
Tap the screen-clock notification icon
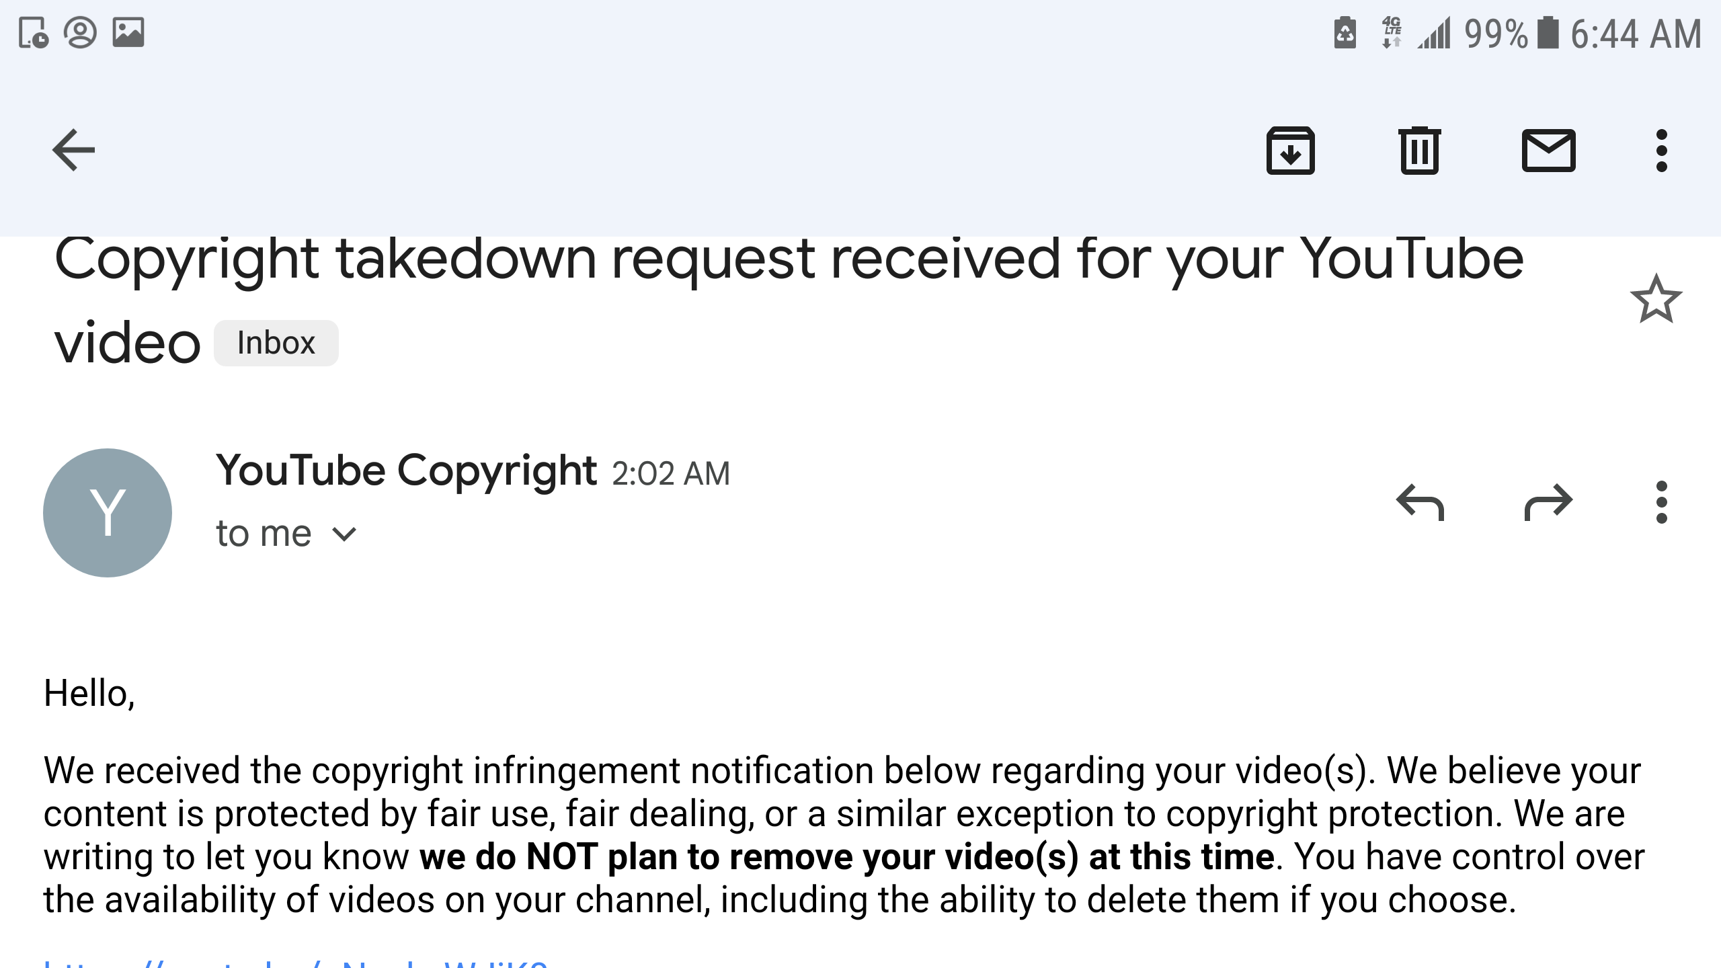pyautogui.click(x=33, y=33)
